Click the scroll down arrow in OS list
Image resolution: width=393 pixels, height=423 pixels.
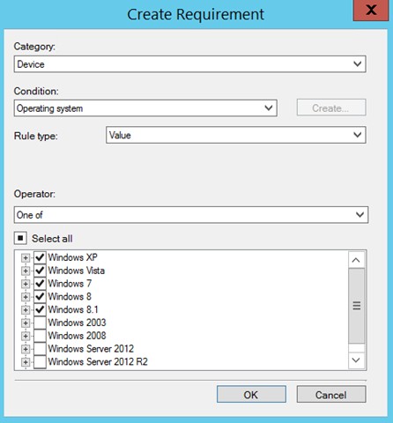[356, 360]
